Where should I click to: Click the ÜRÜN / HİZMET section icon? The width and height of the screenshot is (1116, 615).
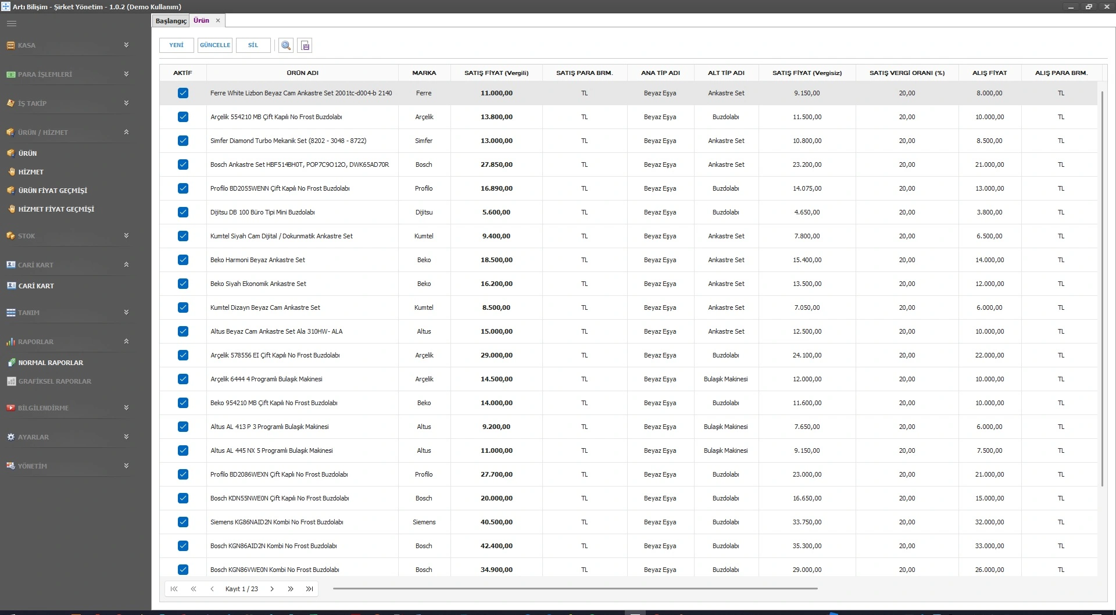[10, 133]
